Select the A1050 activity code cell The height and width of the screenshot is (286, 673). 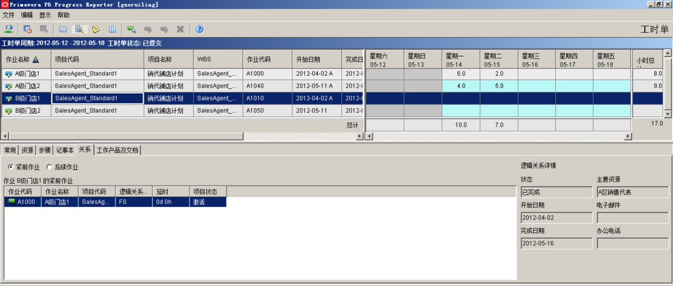coord(268,111)
